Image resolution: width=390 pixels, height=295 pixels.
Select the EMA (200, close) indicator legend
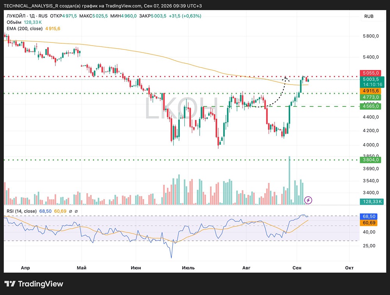(x=25, y=28)
